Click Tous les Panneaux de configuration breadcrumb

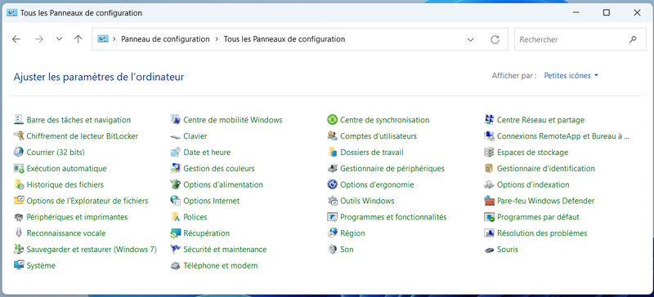pos(284,39)
